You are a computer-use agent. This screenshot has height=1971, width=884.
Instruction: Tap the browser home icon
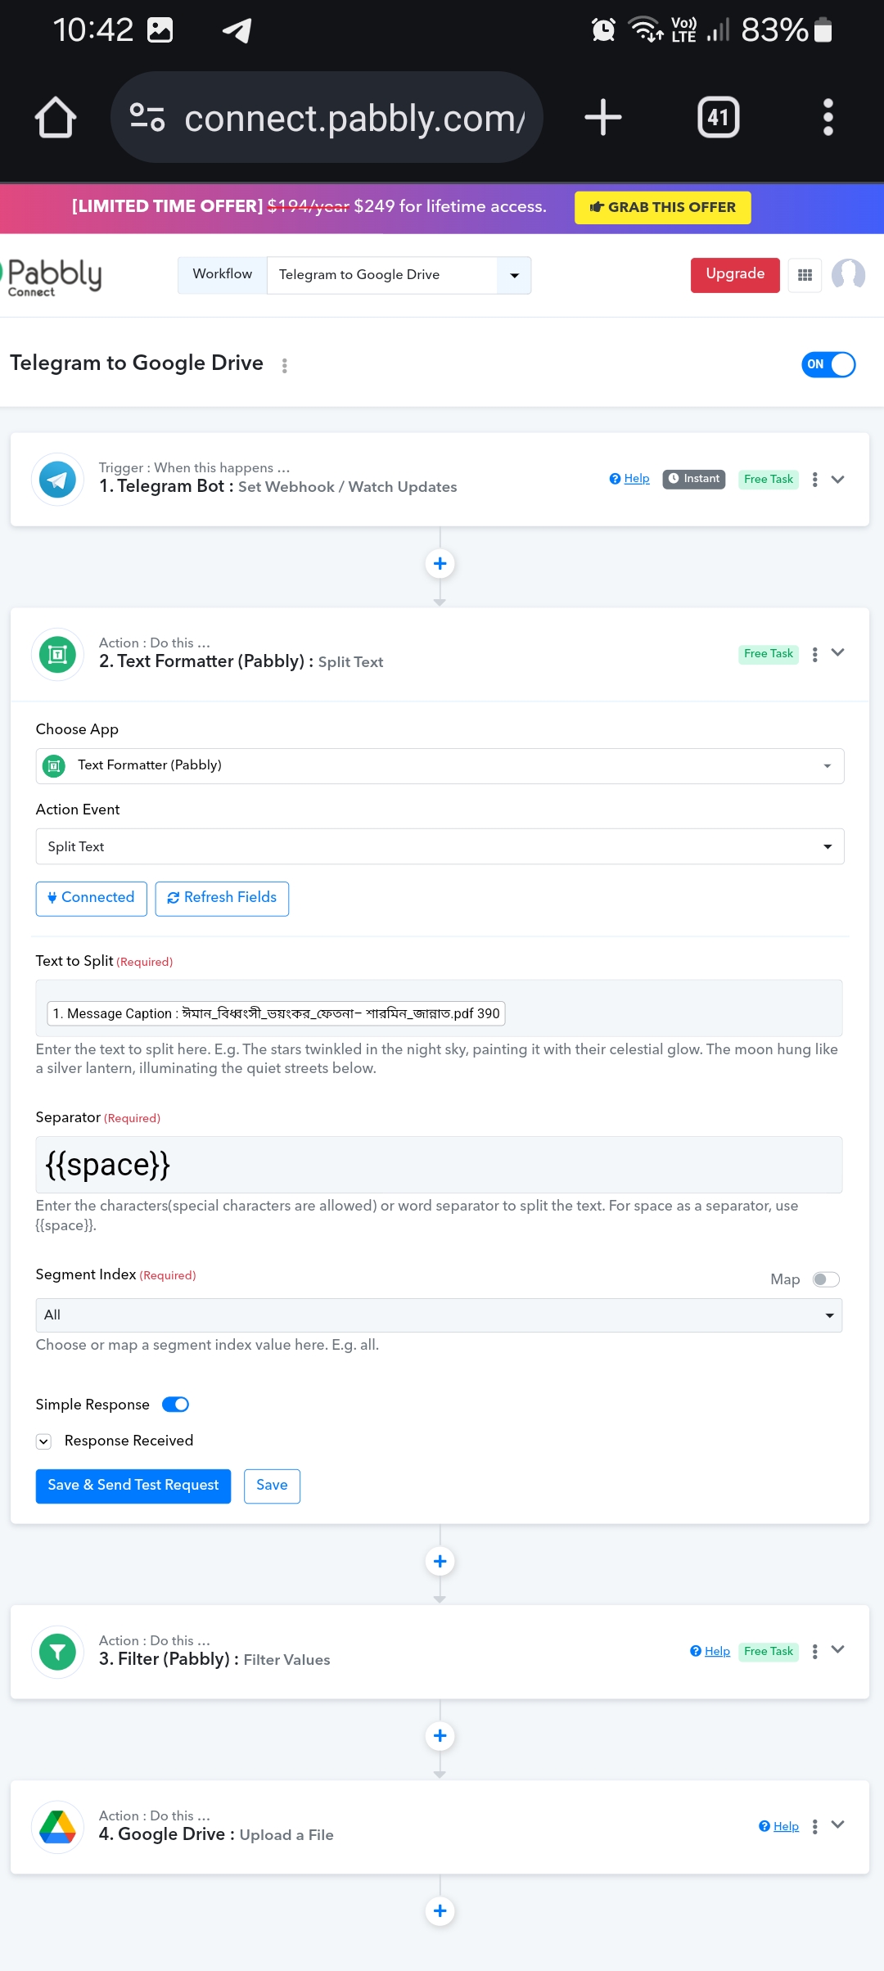pyautogui.click(x=56, y=117)
